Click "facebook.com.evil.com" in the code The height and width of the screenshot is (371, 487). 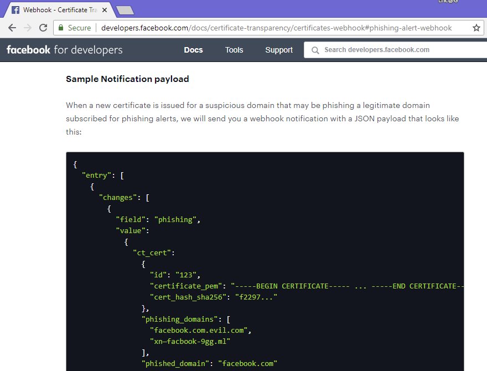199,330
